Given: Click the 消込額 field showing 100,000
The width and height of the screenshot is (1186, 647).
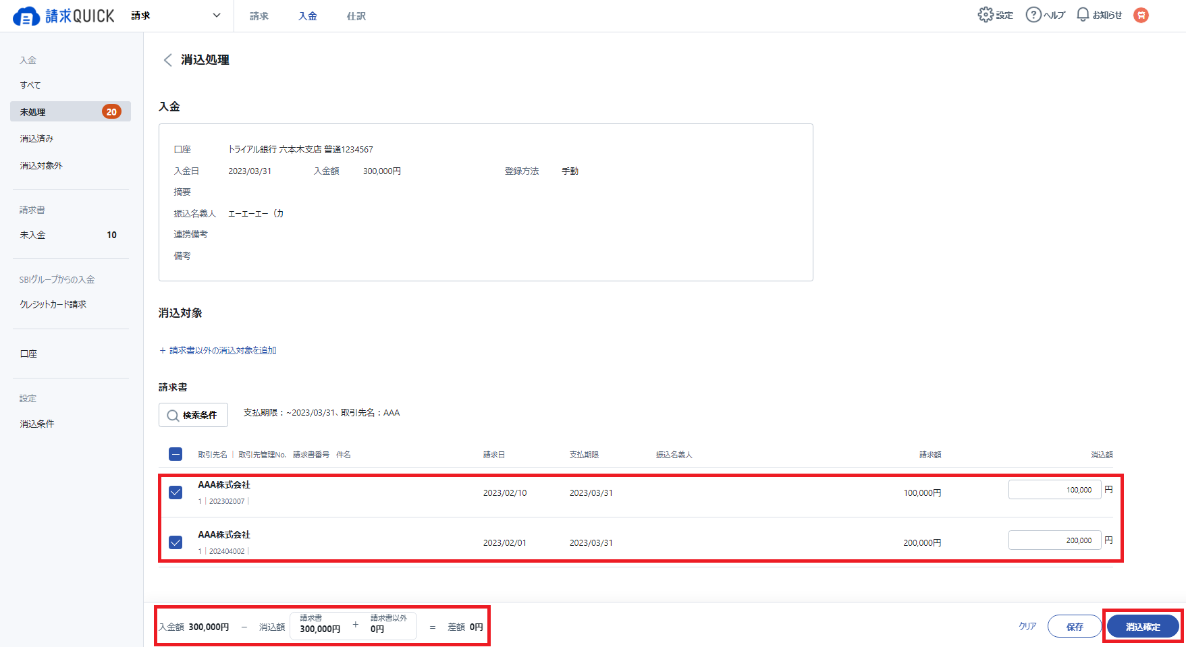Looking at the screenshot, I should [x=1054, y=490].
